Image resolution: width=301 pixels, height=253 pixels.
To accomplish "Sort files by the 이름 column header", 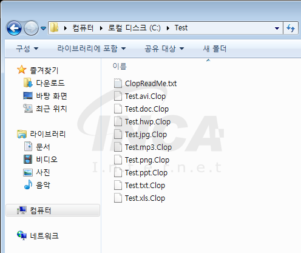I will click(x=120, y=66).
